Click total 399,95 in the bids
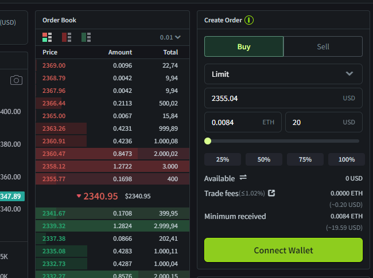Image resolution: width=373 pixels, height=278 pixels. point(168,213)
